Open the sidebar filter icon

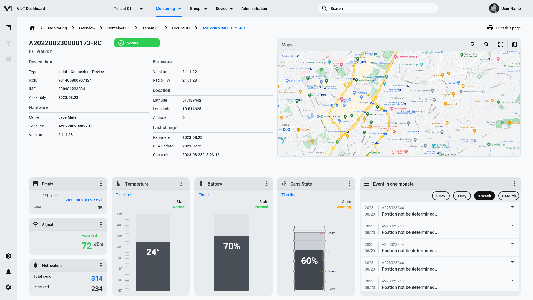[8, 43]
